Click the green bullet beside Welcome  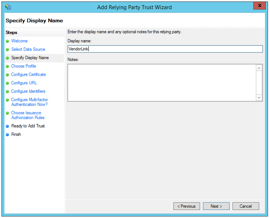pos(7,41)
